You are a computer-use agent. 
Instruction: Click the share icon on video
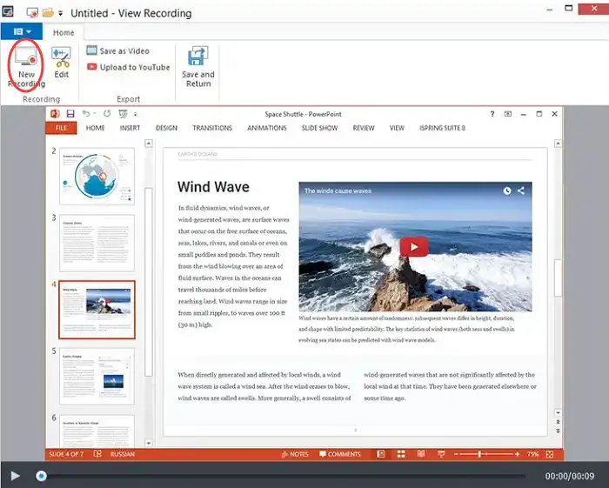[x=521, y=191]
